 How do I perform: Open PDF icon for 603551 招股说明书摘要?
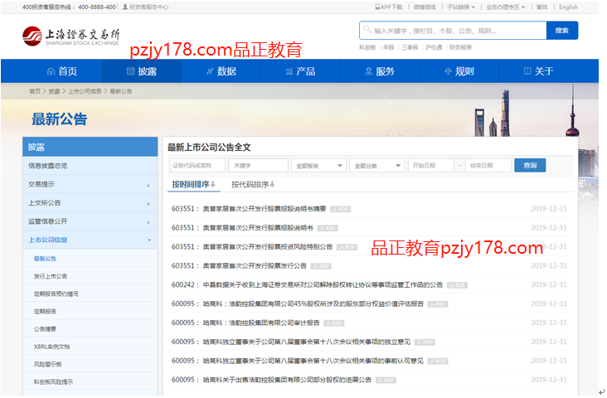click(x=340, y=210)
